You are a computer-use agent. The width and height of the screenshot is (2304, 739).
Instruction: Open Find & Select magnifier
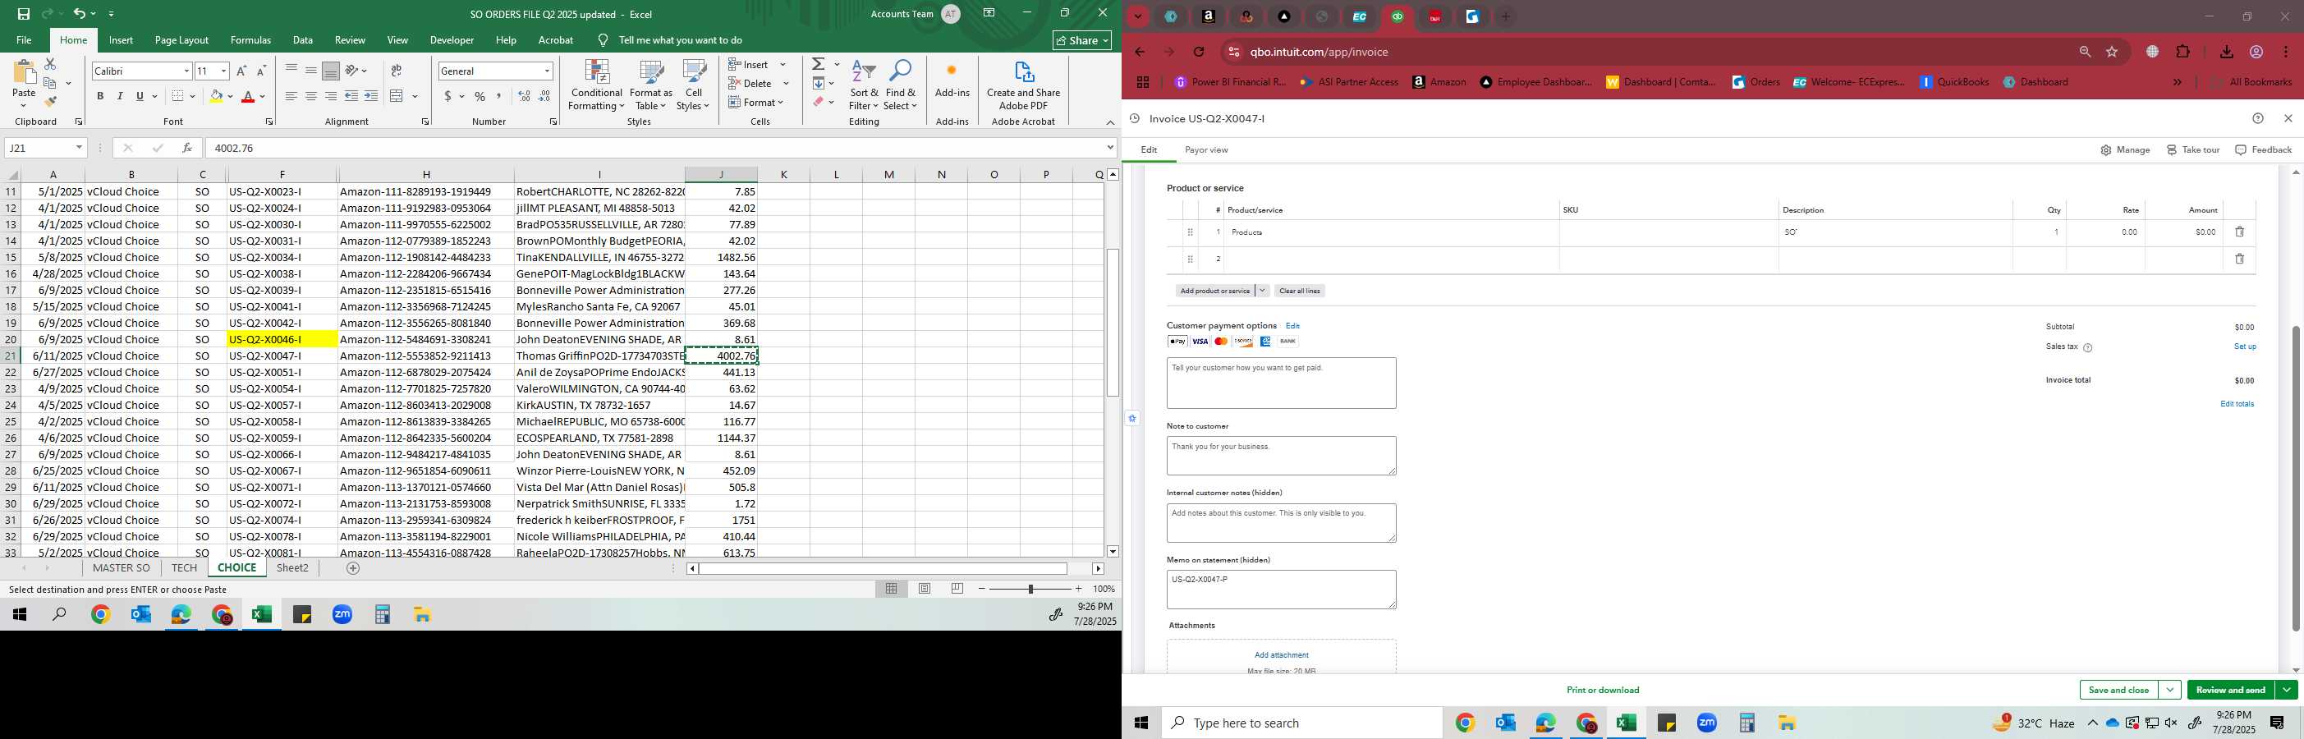[x=901, y=86]
